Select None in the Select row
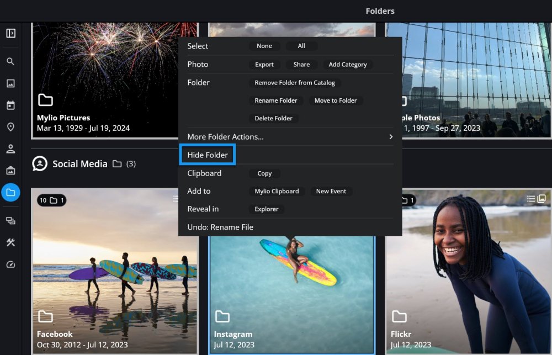 tap(264, 46)
